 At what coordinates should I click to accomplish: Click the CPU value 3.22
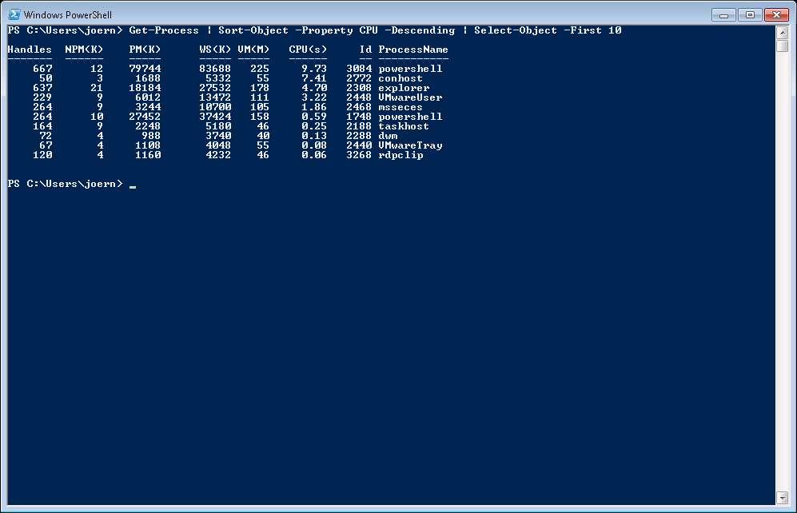[314, 97]
